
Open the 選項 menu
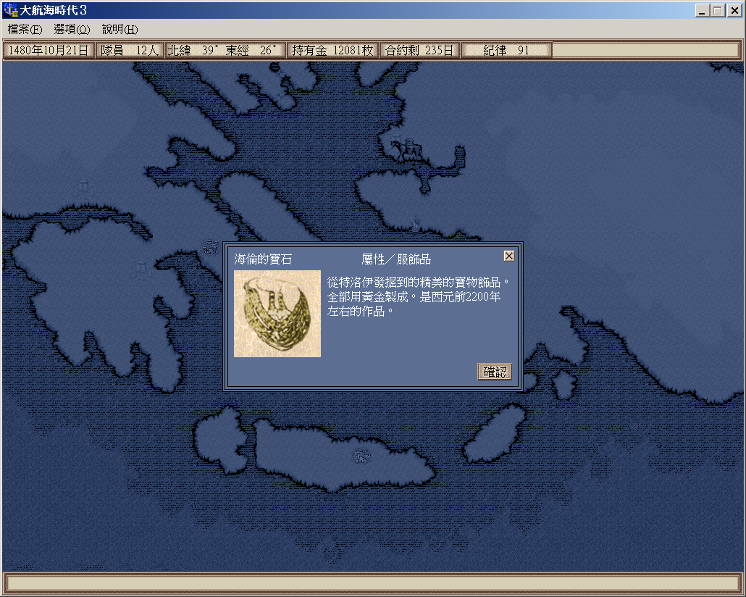pyautogui.click(x=72, y=30)
